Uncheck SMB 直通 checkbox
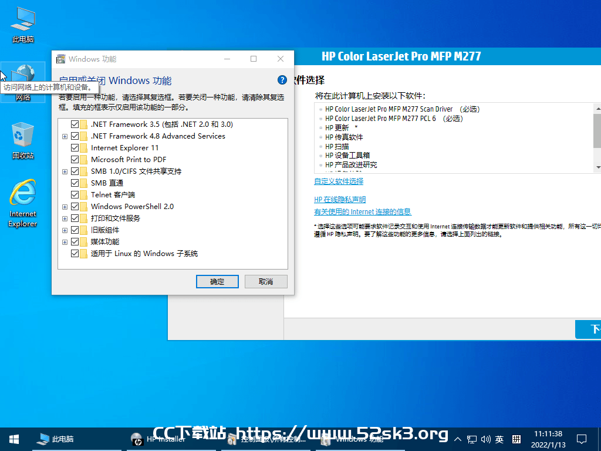The height and width of the screenshot is (451, 601). click(75, 183)
